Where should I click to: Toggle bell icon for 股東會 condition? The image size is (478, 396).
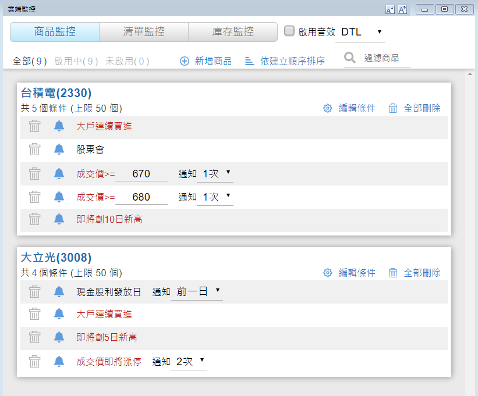click(59, 149)
